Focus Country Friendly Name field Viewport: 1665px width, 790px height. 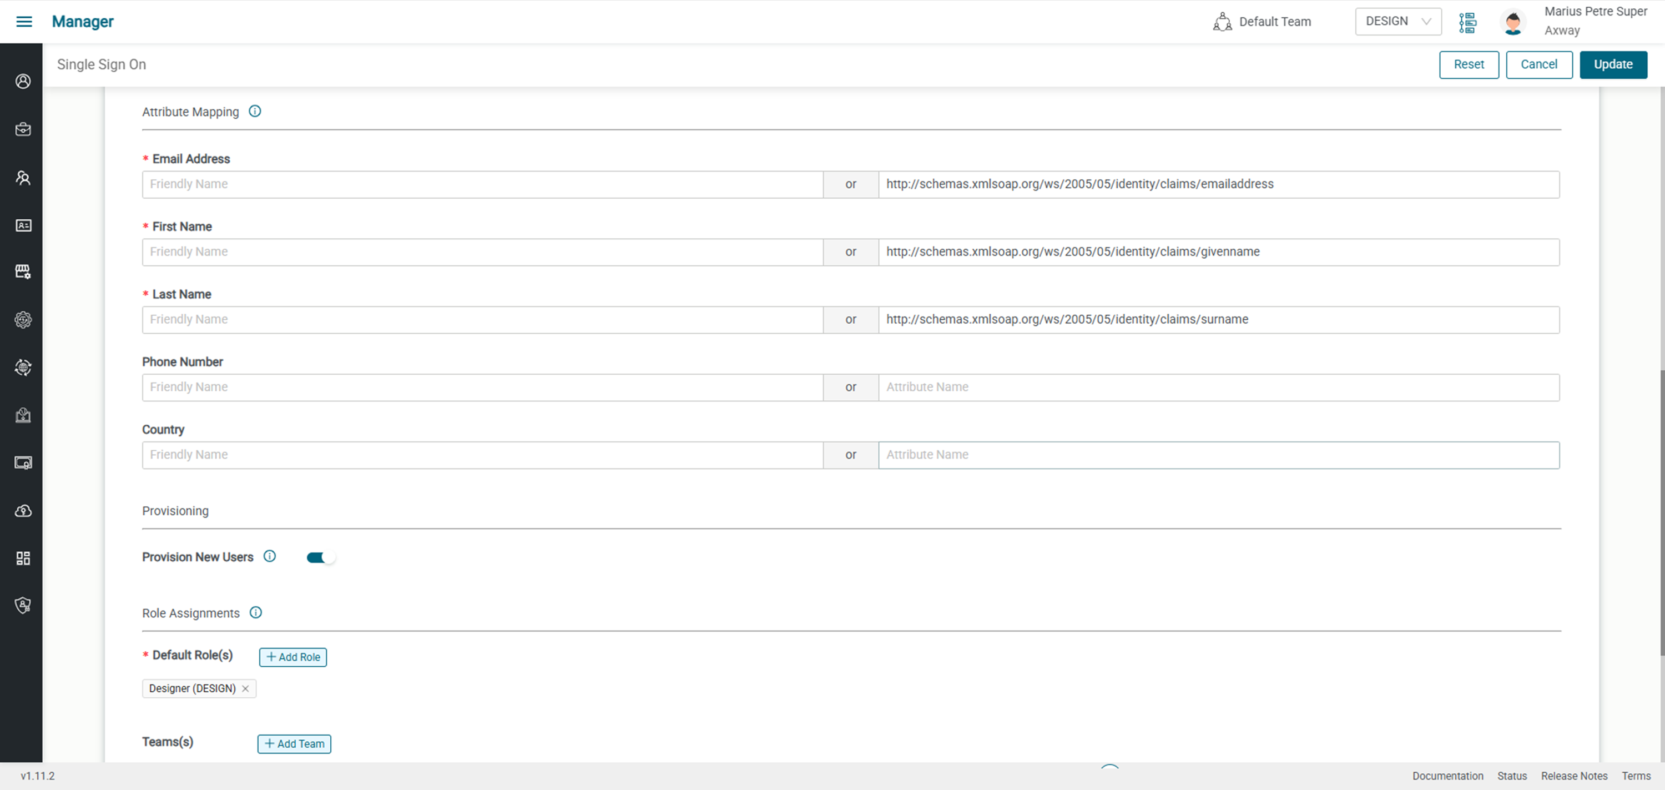(482, 455)
